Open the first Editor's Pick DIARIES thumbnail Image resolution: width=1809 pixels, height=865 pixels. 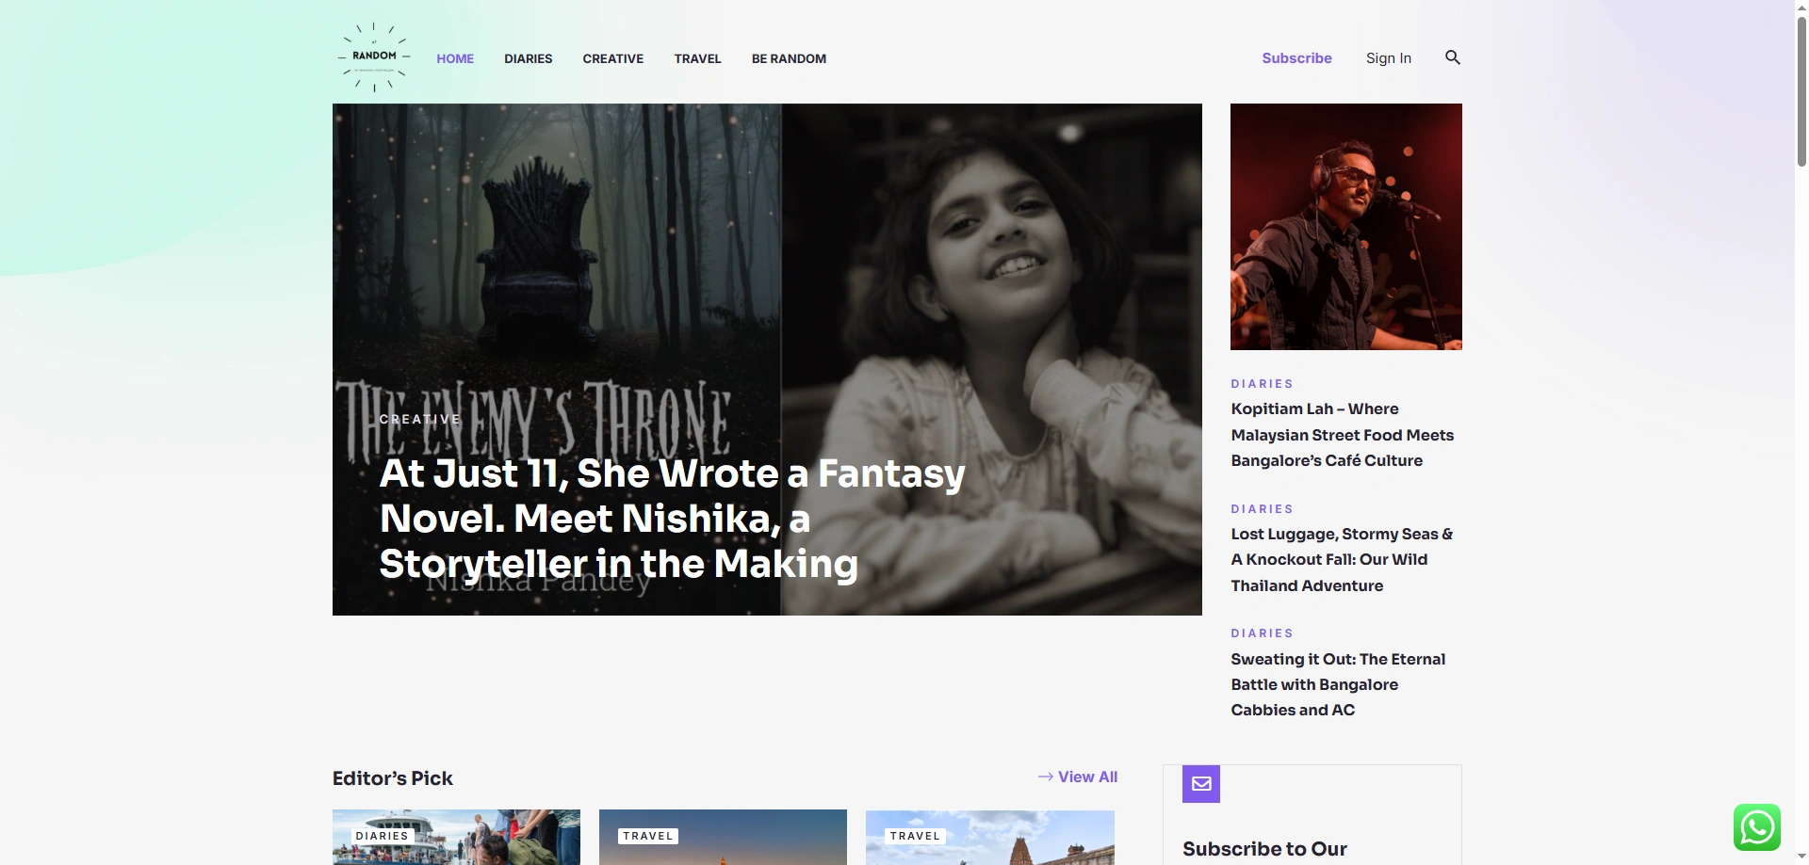pyautogui.click(x=456, y=837)
